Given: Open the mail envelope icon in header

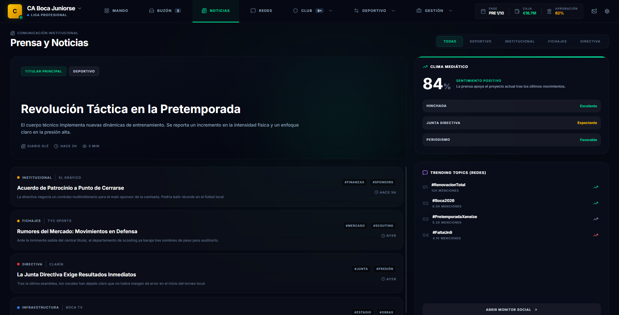Looking at the screenshot, I should pyautogui.click(x=594, y=11).
